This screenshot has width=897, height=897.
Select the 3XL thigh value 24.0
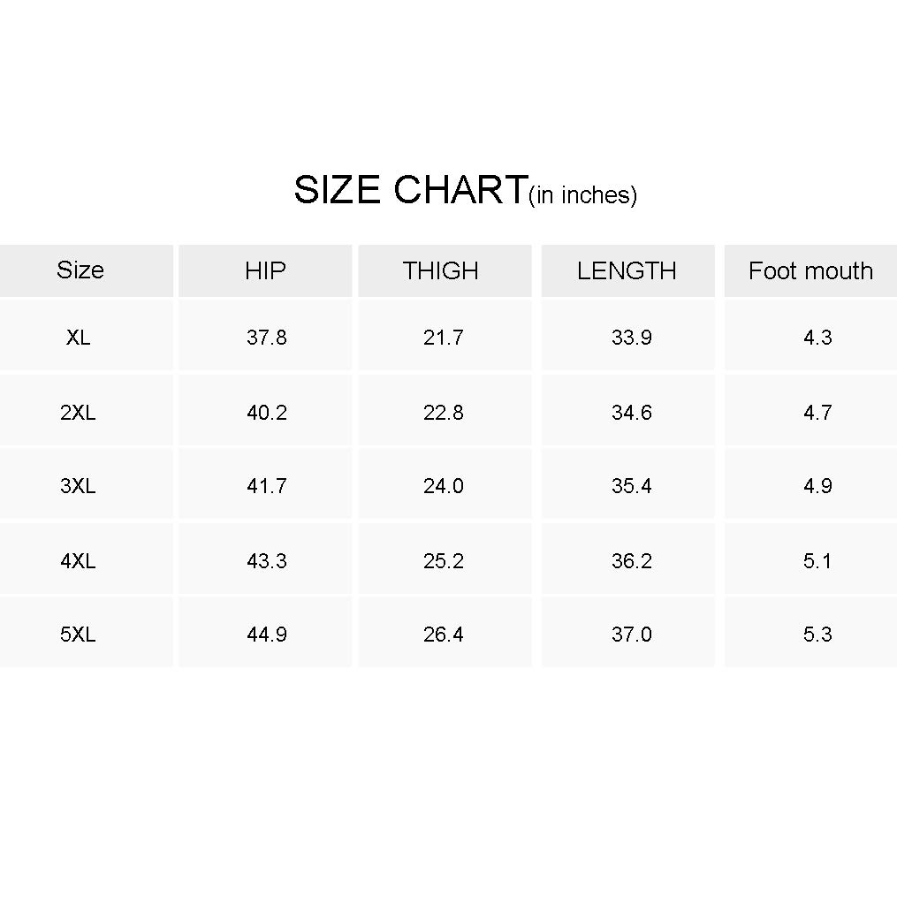[x=444, y=486]
